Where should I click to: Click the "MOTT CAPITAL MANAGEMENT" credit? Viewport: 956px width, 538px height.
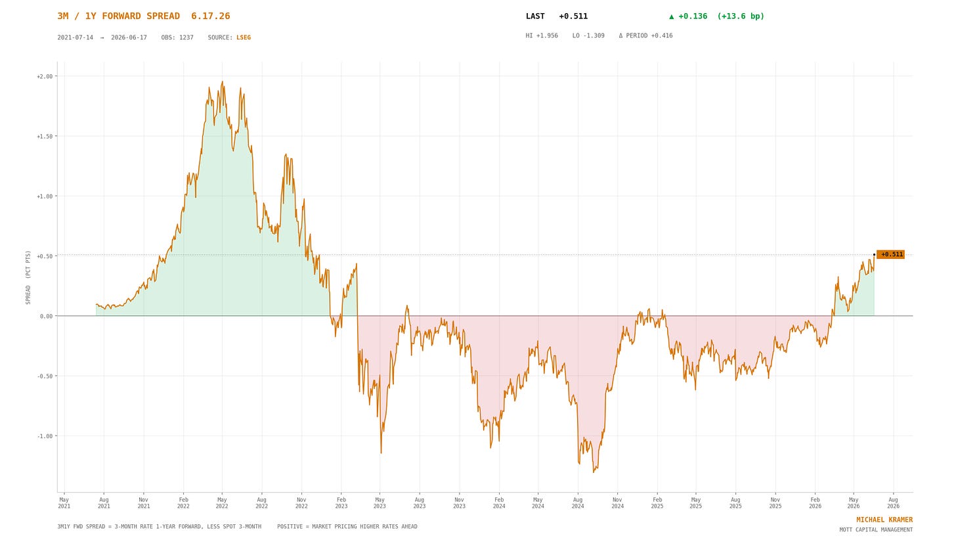[876, 530]
